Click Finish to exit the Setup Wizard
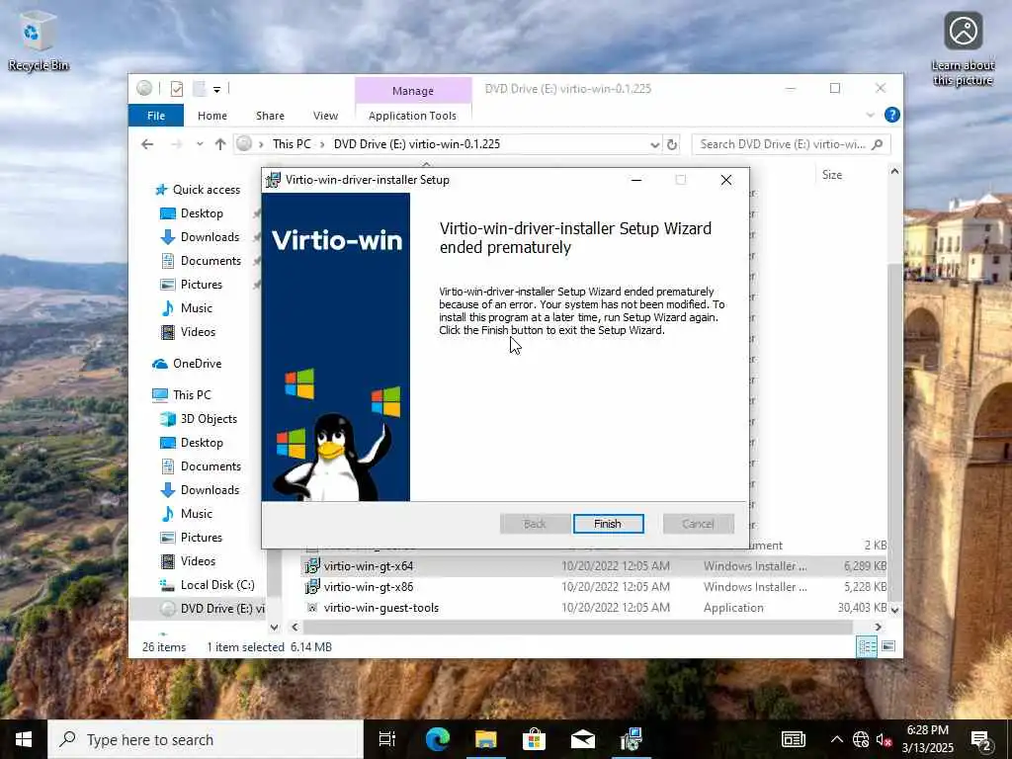 point(608,524)
